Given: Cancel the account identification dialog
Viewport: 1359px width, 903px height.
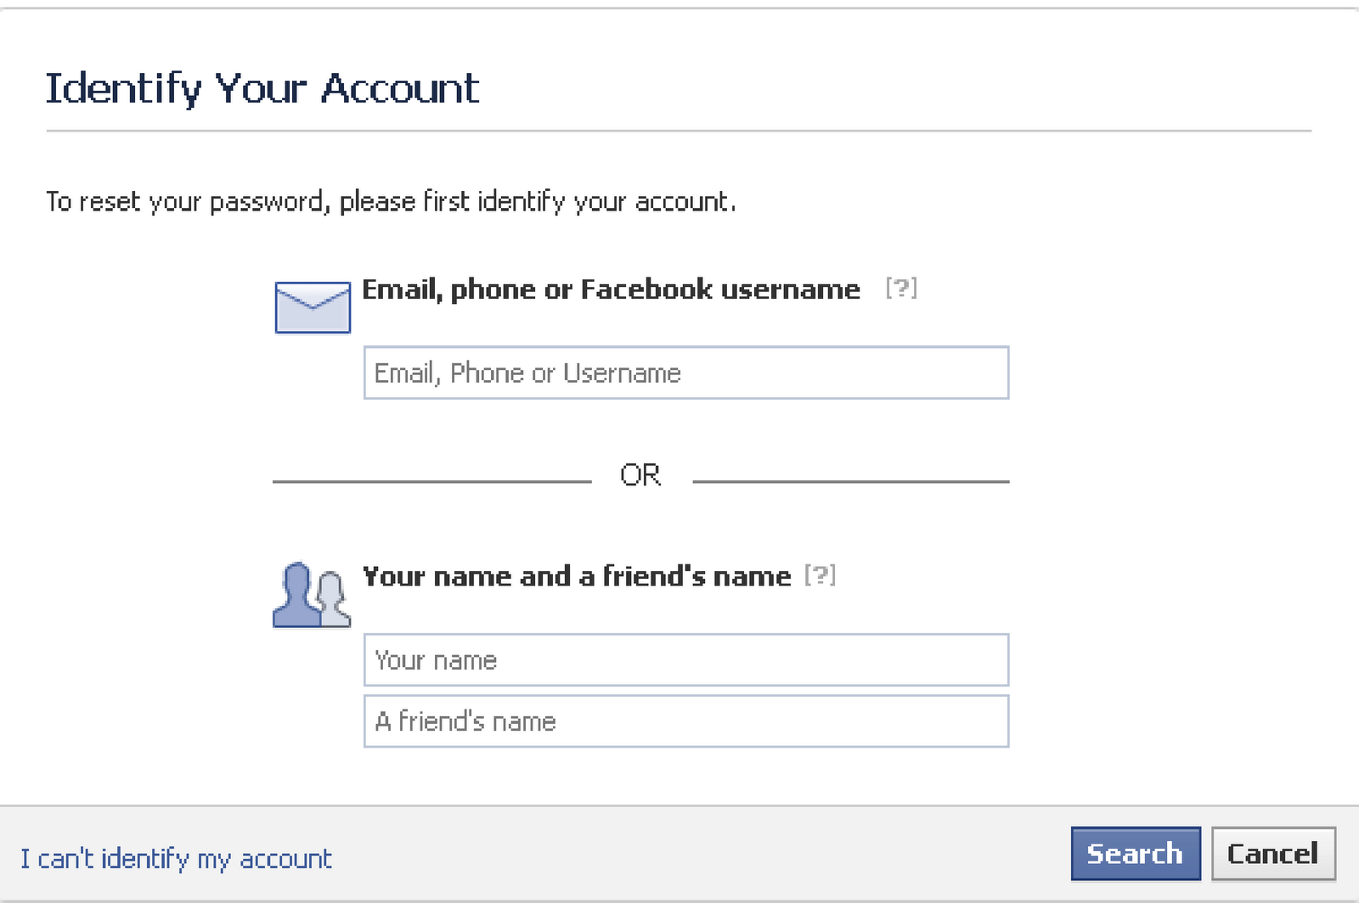Looking at the screenshot, I should coord(1273,854).
